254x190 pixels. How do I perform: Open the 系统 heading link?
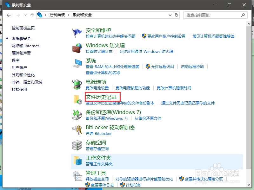(91, 60)
